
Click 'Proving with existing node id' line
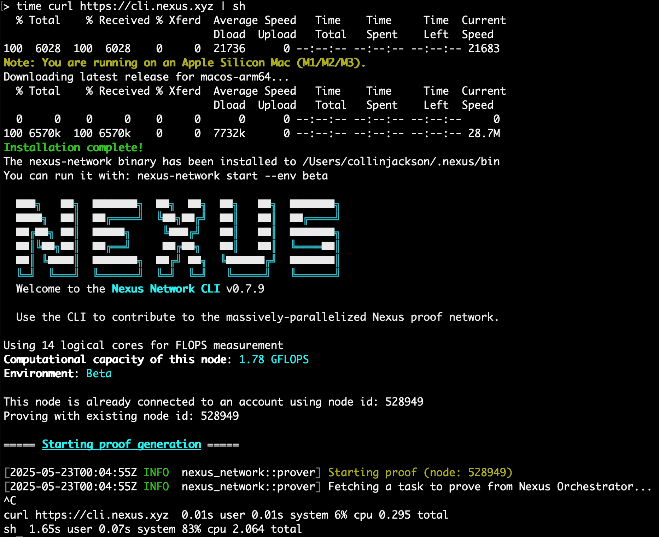tap(121, 416)
